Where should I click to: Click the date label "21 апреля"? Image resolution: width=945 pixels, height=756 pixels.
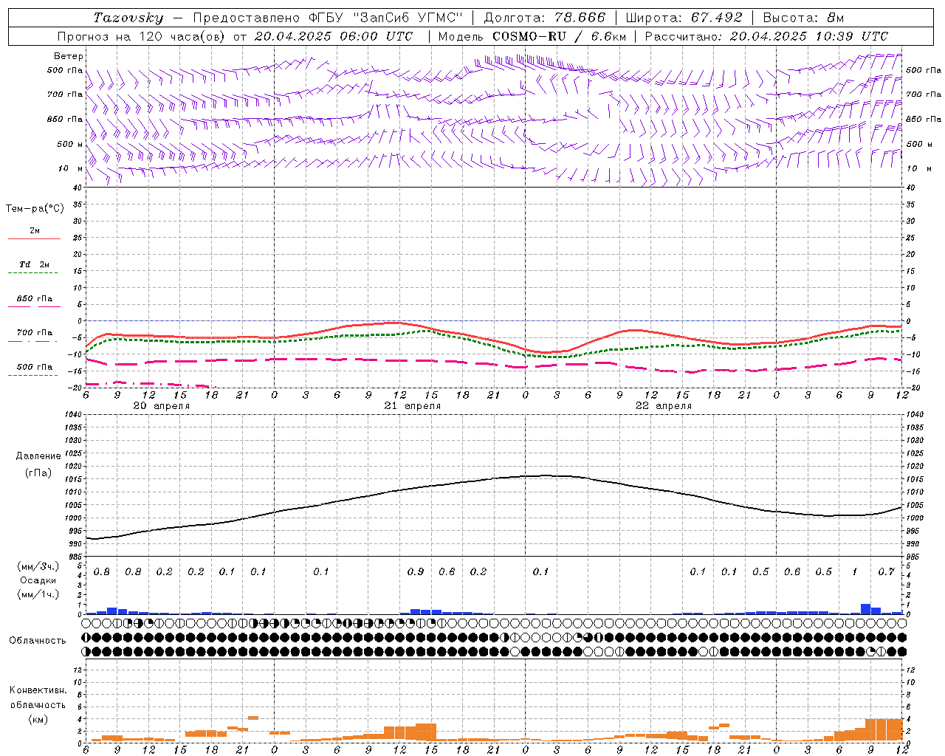pos(412,406)
